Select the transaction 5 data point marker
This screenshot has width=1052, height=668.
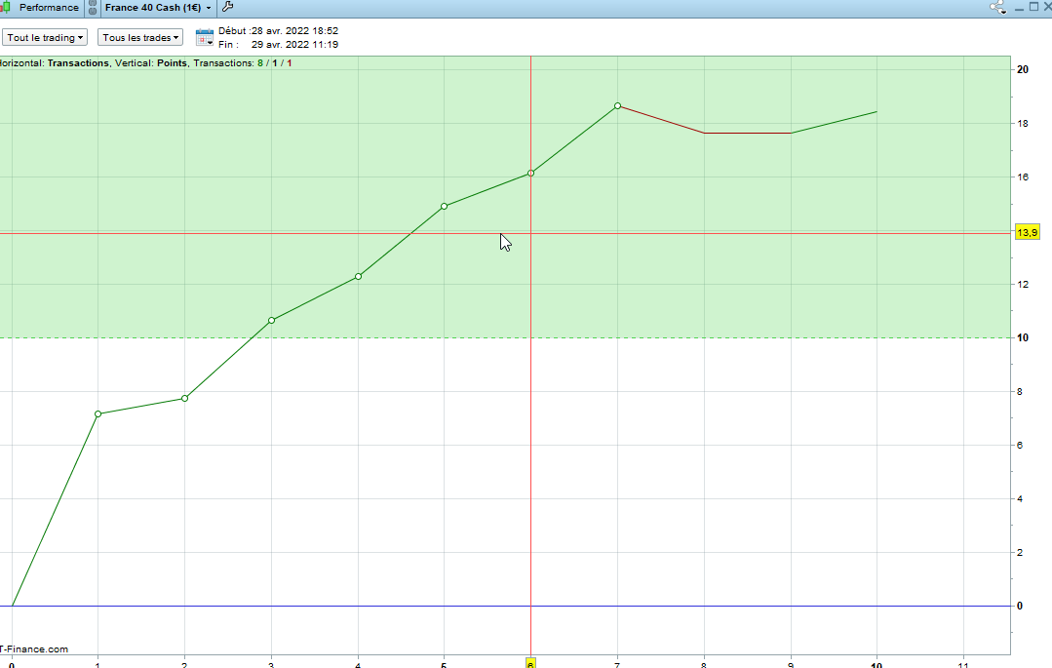pos(445,207)
